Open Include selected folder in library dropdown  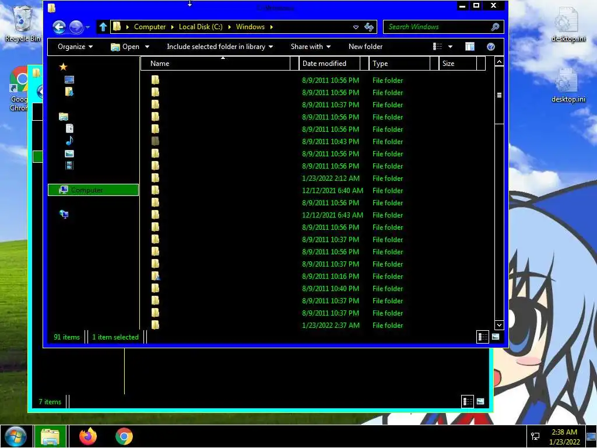(220, 47)
